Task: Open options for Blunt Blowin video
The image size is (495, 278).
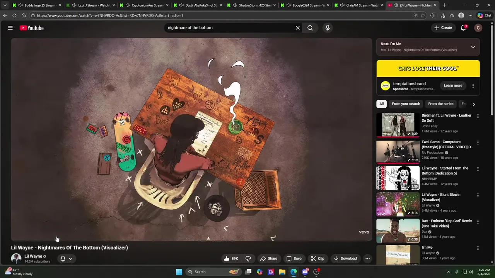Action: coord(478,195)
